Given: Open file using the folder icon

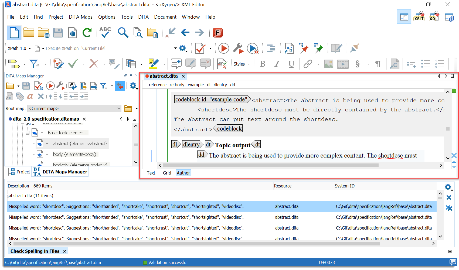Looking at the screenshot, I should tap(29, 33).
